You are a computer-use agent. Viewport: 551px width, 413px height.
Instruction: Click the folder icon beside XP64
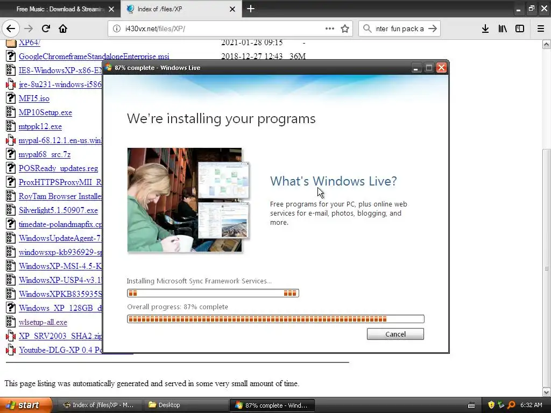coord(11,42)
